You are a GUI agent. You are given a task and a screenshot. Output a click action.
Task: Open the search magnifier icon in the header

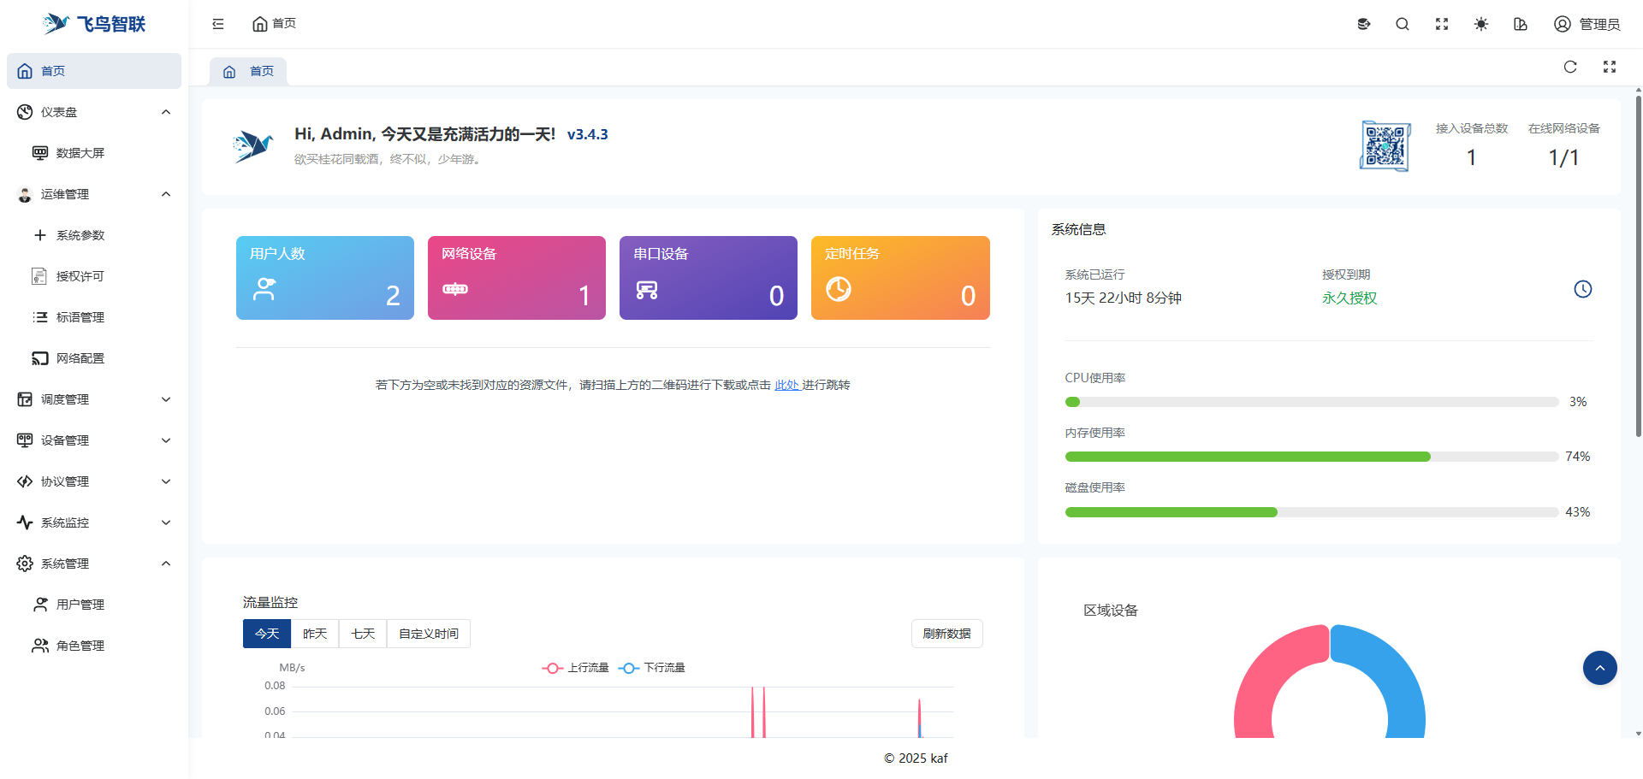1403,24
